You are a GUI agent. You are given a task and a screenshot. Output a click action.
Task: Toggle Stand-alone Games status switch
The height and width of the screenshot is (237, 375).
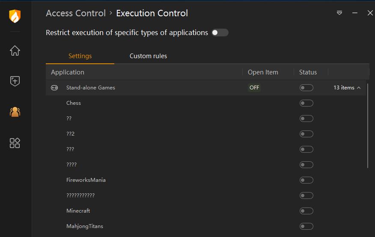point(307,88)
